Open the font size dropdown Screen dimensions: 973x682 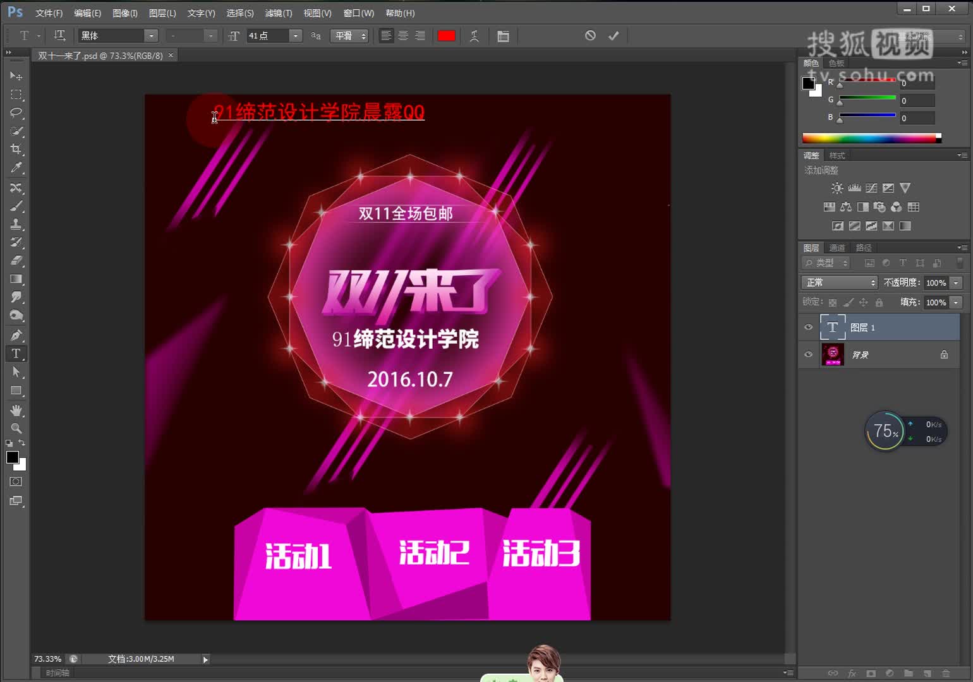[x=295, y=36]
